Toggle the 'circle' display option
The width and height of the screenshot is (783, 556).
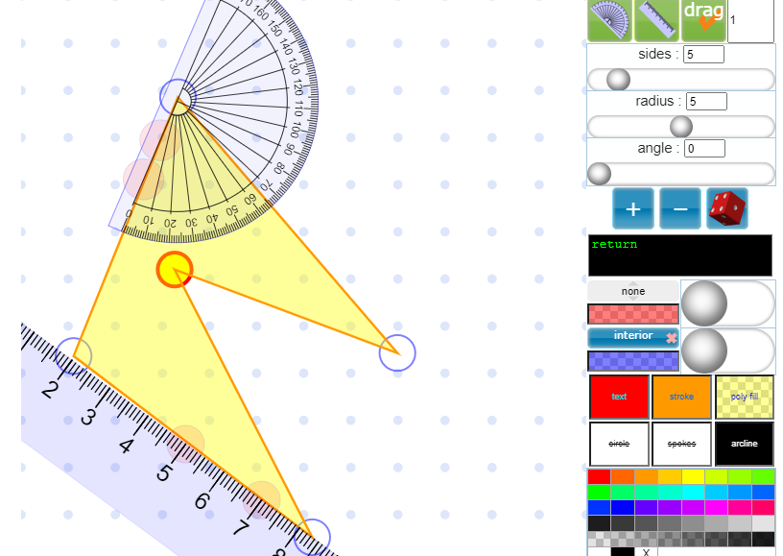tap(619, 444)
